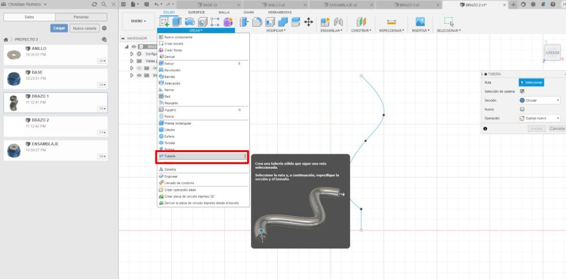This screenshot has width=566, height=279.
Task: Click the home breadcrumb icon
Action: click(x=6, y=40)
